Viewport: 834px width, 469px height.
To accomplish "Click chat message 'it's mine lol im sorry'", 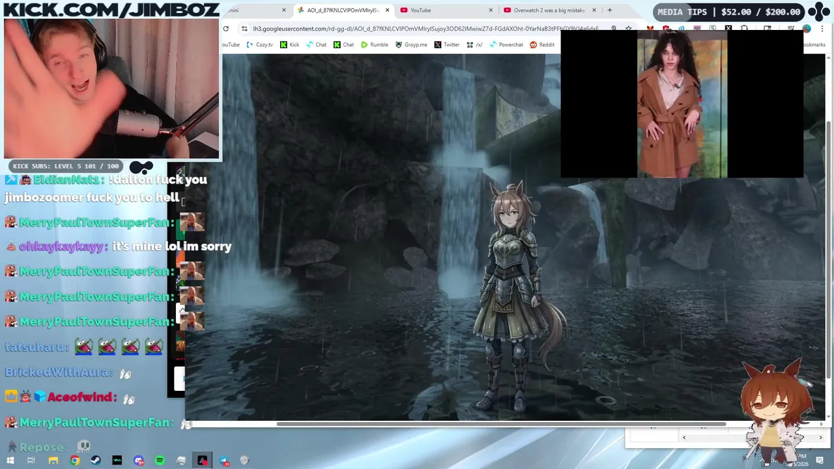I will (x=171, y=246).
